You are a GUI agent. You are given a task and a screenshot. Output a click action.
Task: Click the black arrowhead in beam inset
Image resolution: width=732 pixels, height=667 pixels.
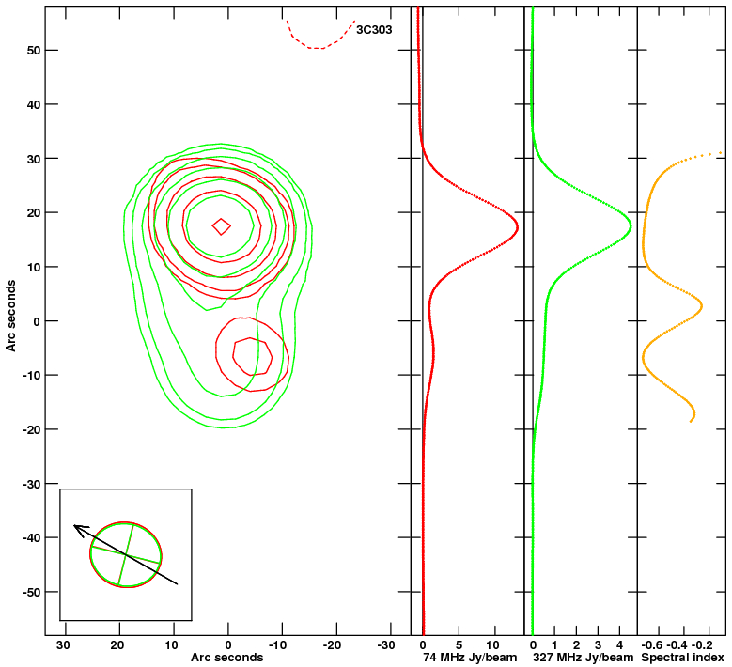tap(80, 530)
